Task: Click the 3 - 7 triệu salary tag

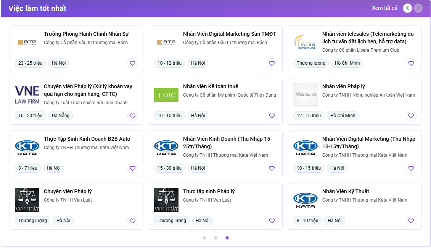Action: point(28,168)
